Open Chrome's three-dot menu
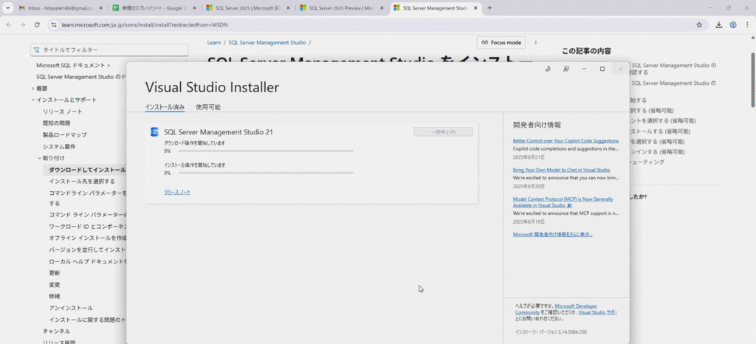The height and width of the screenshot is (344, 756). coord(747,24)
